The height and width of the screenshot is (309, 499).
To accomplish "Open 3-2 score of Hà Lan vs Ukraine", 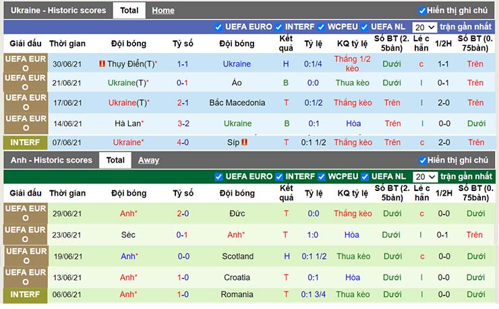I will 183,123.
